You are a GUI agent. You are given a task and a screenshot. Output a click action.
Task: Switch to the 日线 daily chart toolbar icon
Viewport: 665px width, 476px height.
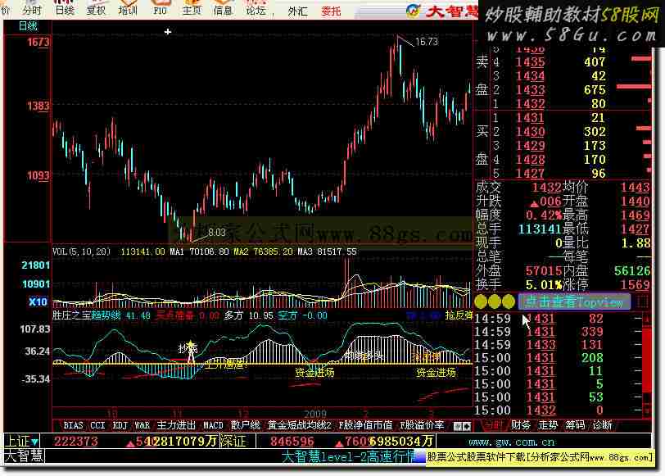65,8
